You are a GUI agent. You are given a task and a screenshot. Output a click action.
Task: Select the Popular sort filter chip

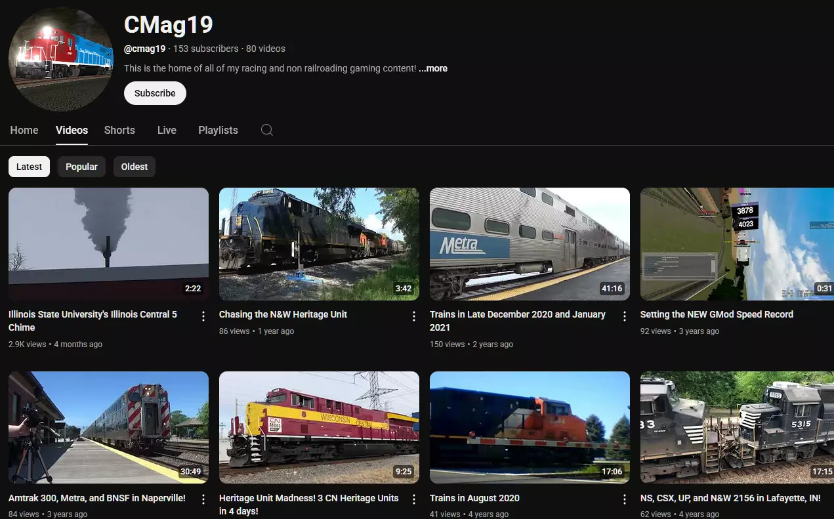click(81, 167)
